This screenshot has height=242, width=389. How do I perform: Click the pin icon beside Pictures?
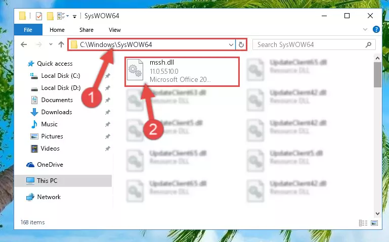107,136
